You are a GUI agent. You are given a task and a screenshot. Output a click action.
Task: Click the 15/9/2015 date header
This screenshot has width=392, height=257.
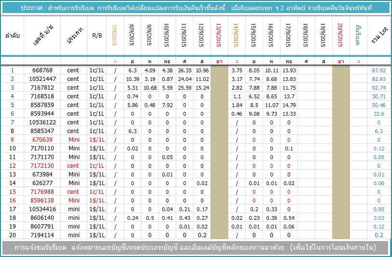tap(254, 35)
